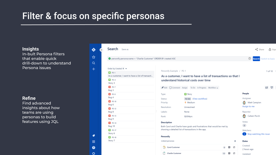
Task: Open starred items in the sidebar
Action: tap(94, 57)
